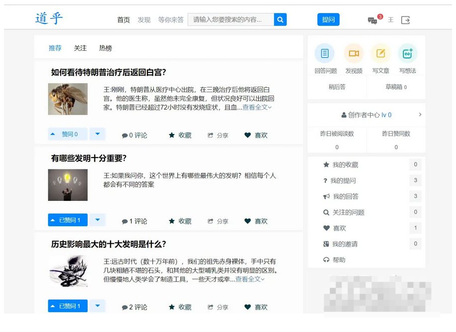Screen dimensions: 456x332
Task: Go to 首页 in the top navigation
Action: click(x=123, y=20)
